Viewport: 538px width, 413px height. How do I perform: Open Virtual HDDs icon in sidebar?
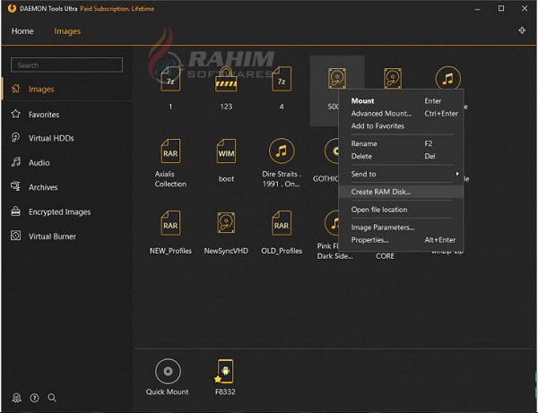(16, 137)
